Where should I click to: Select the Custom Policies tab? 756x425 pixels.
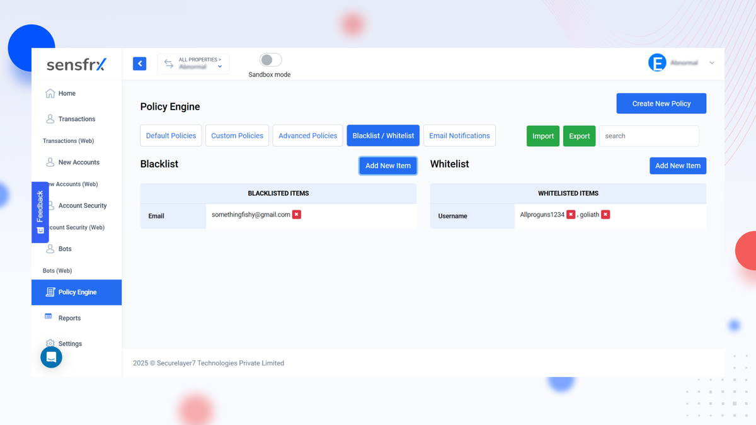237,135
